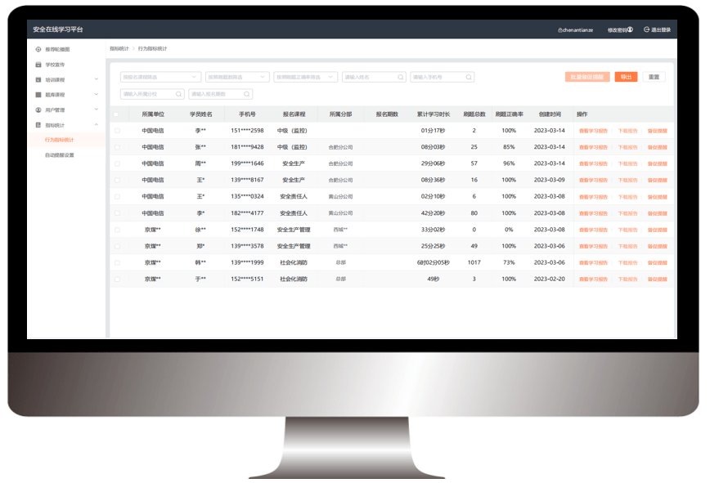Click search icon in 请输入姓名 field

pos(401,78)
